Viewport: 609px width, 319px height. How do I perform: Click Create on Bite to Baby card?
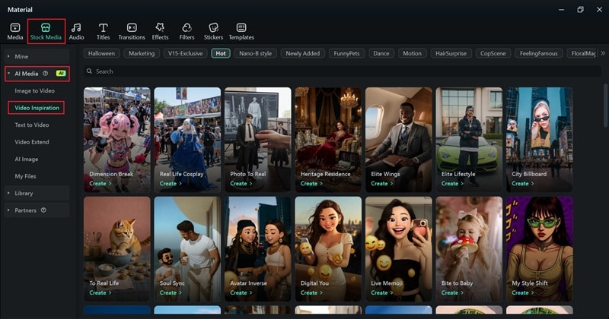click(452, 292)
